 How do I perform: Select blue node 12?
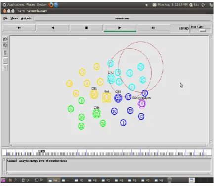141,116
